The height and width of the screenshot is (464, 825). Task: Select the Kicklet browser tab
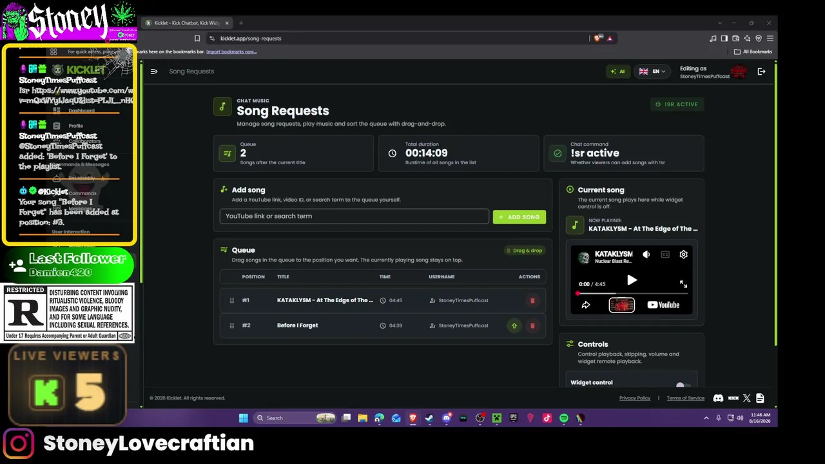tap(187, 23)
